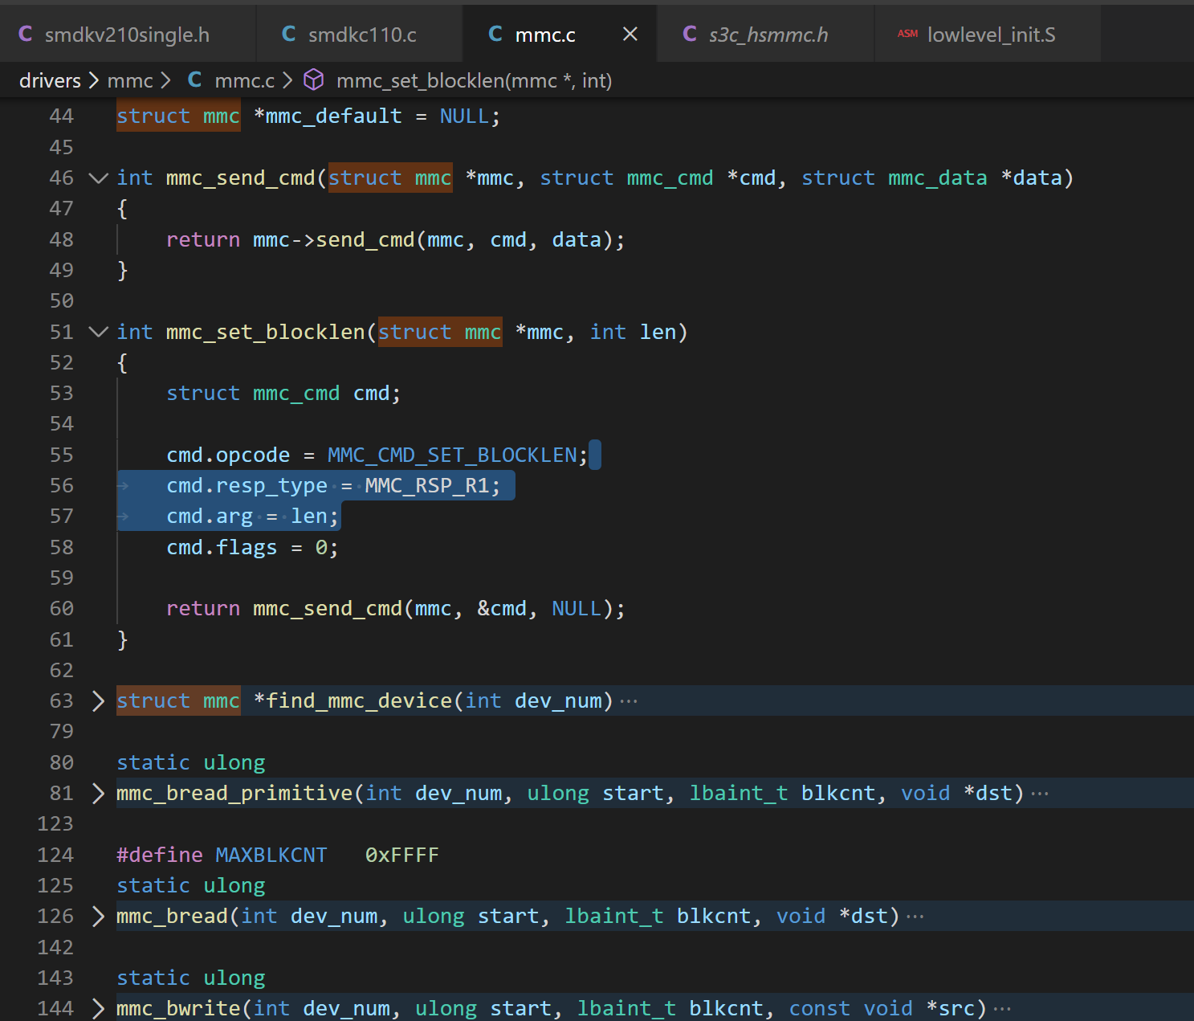
Task: Fold the mmc_set_blocklen function at line 51
Action: 98,333
